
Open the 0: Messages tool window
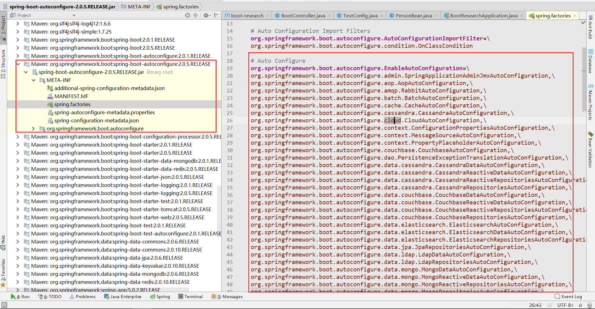227,297
